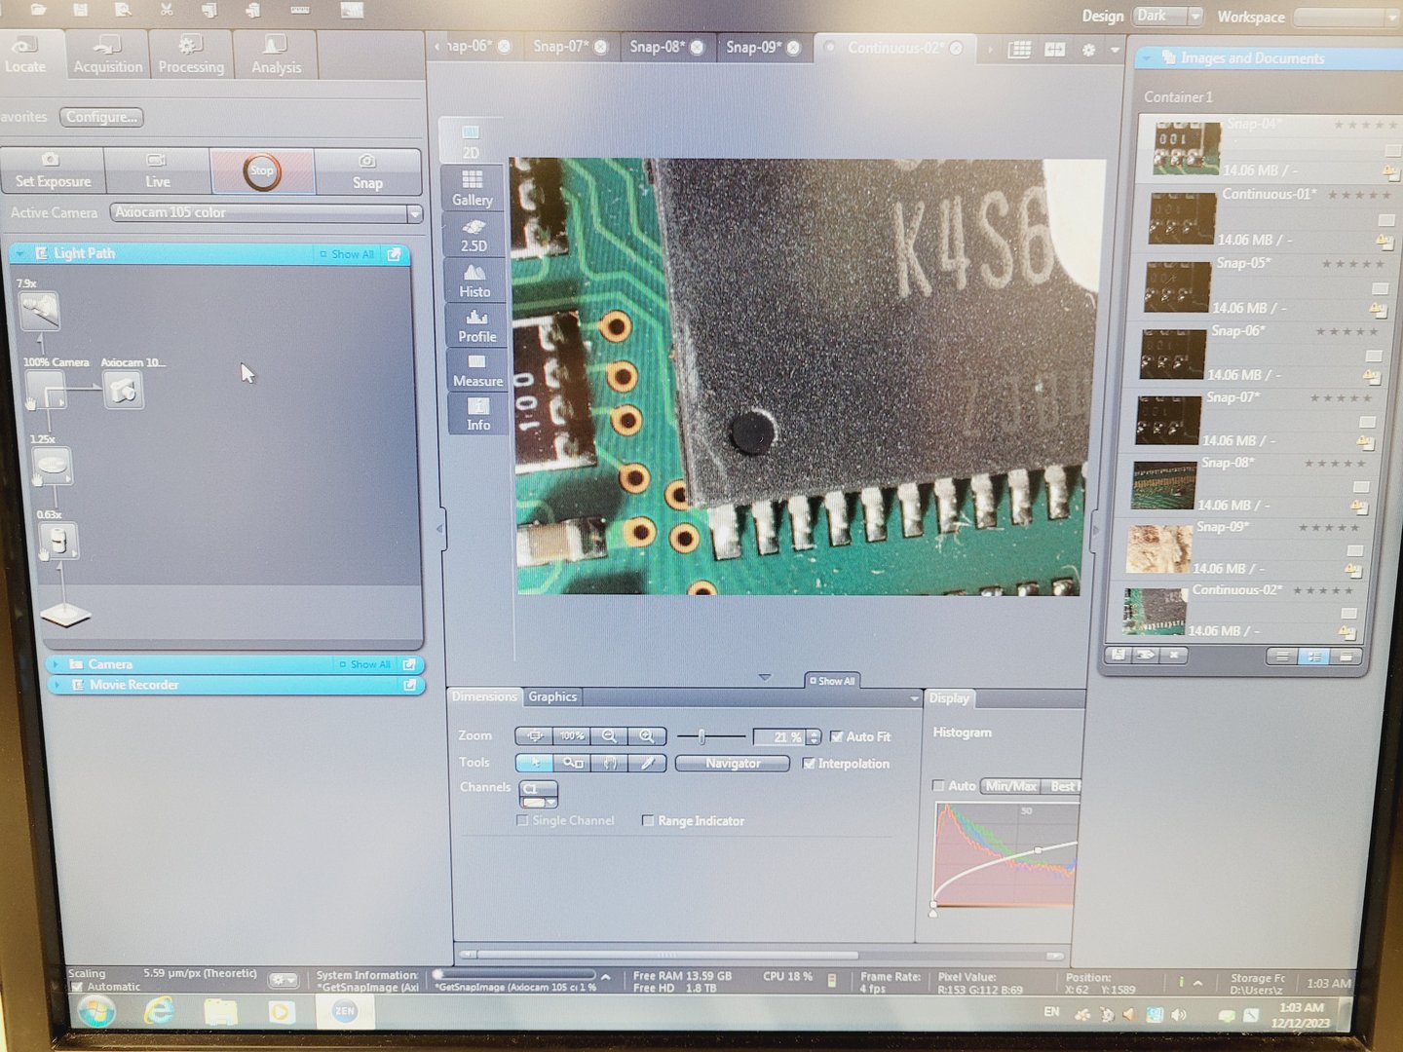Collapse the Images and Documents panel
This screenshot has width=1403, height=1052.
pyautogui.click(x=1147, y=58)
